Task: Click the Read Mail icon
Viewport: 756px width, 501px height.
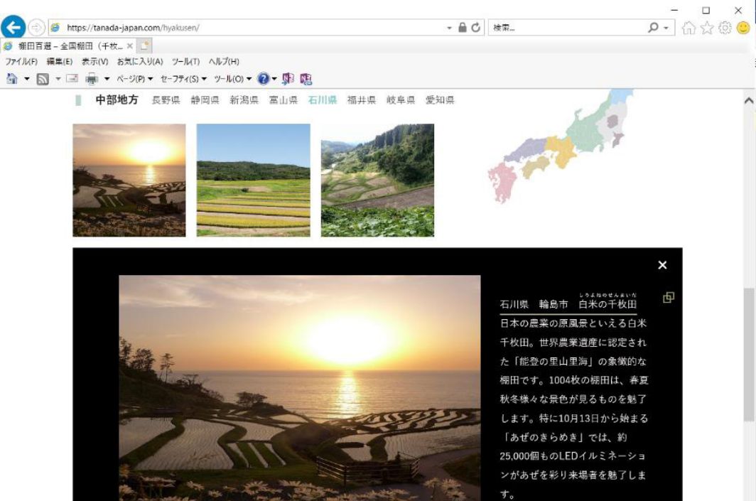Action: click(x=72, y=79)
